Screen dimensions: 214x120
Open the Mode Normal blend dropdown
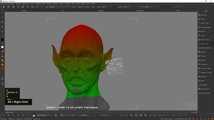click(x=60, y=7)
